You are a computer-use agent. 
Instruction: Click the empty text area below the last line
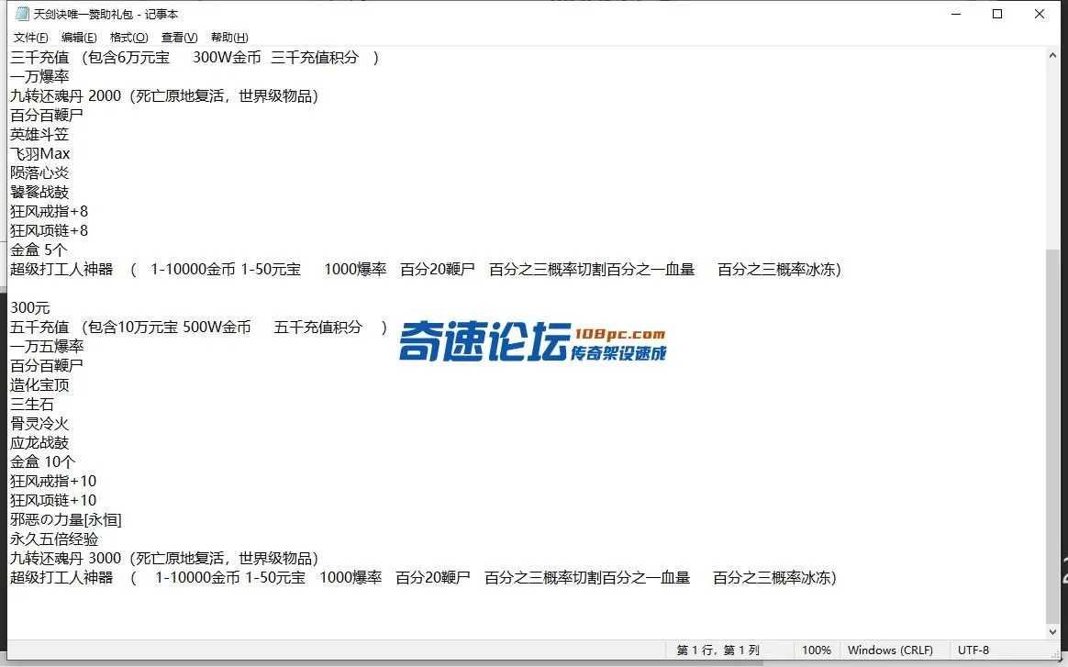pos(525,613)
